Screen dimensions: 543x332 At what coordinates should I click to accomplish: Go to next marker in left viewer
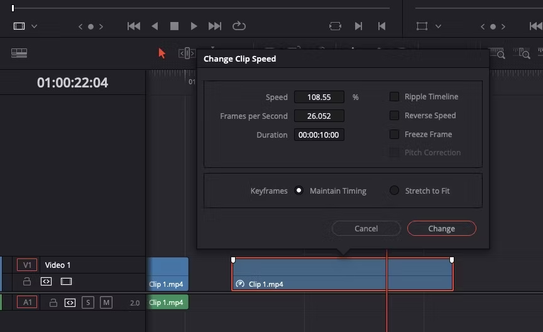(x=101, y=26)
